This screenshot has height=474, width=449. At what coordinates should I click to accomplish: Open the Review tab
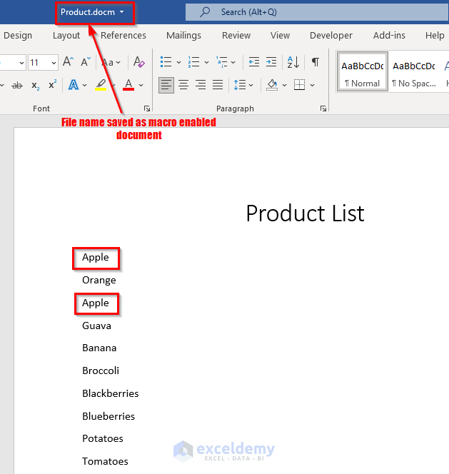pos(236,36)
